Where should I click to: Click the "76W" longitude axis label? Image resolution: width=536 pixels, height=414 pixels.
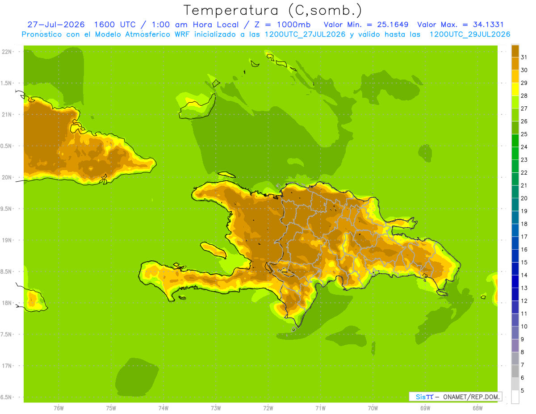(59, 408)
